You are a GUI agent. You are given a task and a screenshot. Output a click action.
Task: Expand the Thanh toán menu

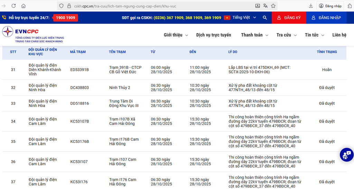tap(254, 35)
